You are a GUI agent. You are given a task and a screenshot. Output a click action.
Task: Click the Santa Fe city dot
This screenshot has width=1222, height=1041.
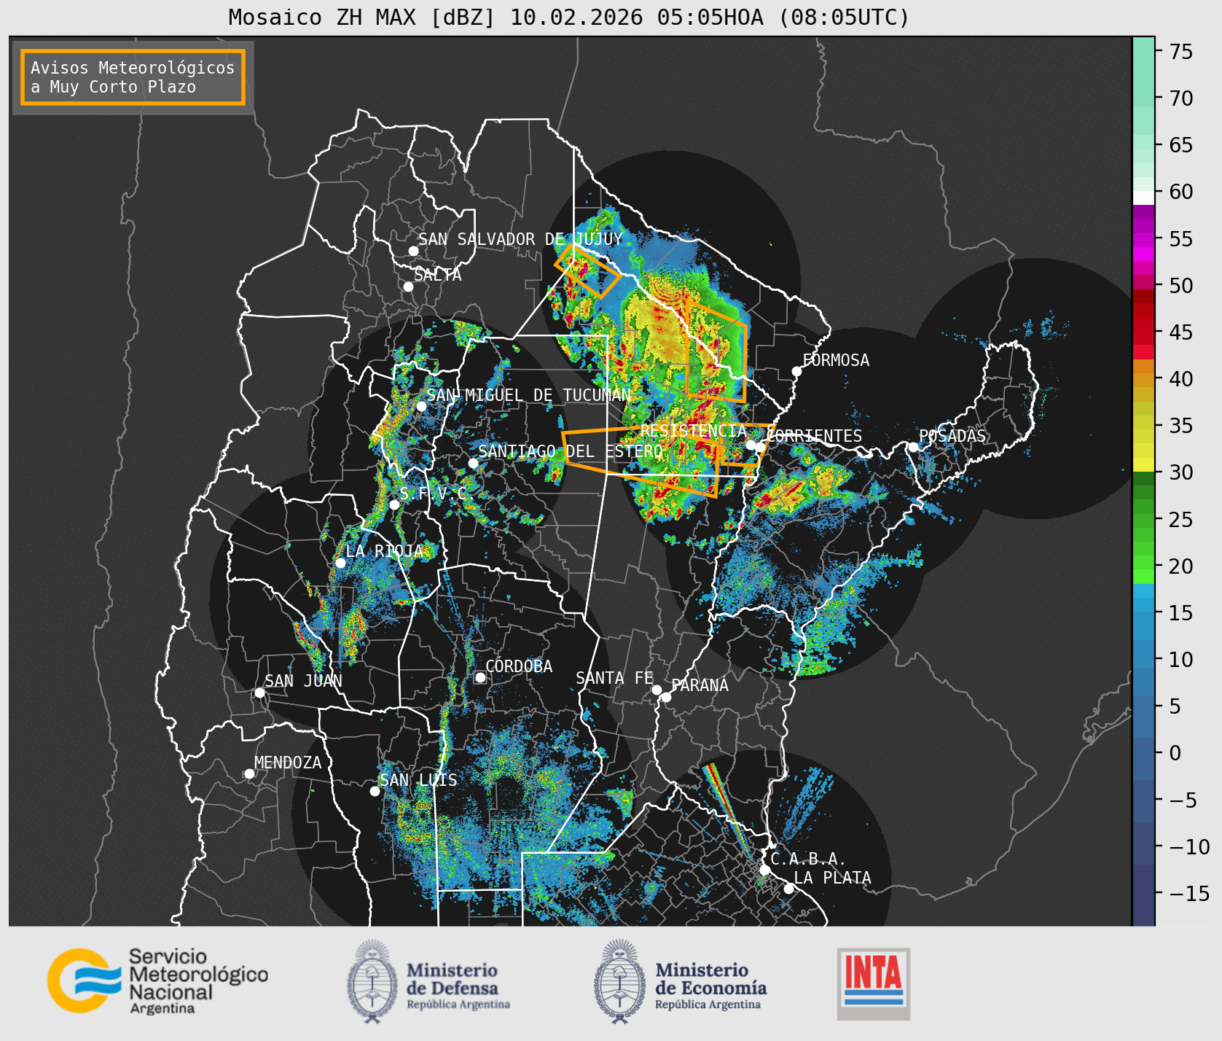[657, 690]
